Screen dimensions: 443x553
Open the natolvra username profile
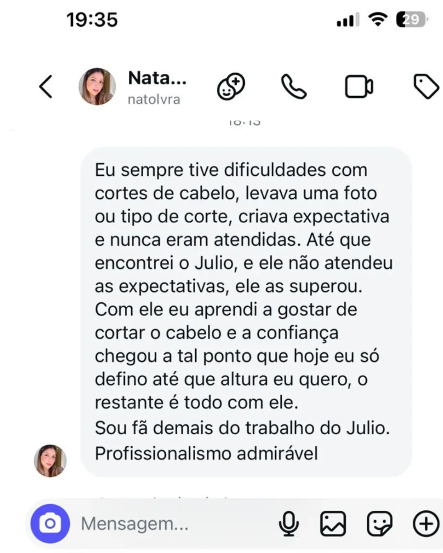[x=154, y=100]
